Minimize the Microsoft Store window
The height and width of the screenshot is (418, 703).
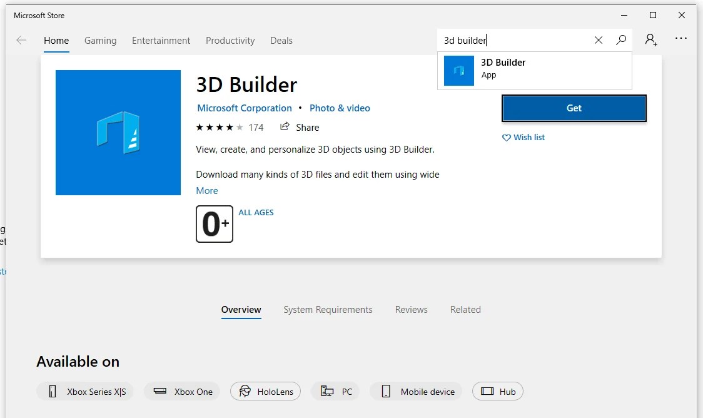click(624, 15)
